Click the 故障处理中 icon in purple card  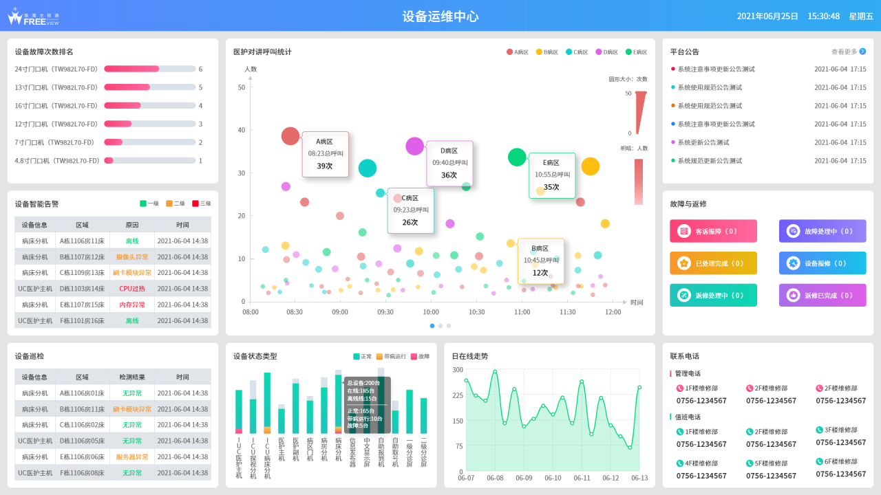[x=793, y=232]
